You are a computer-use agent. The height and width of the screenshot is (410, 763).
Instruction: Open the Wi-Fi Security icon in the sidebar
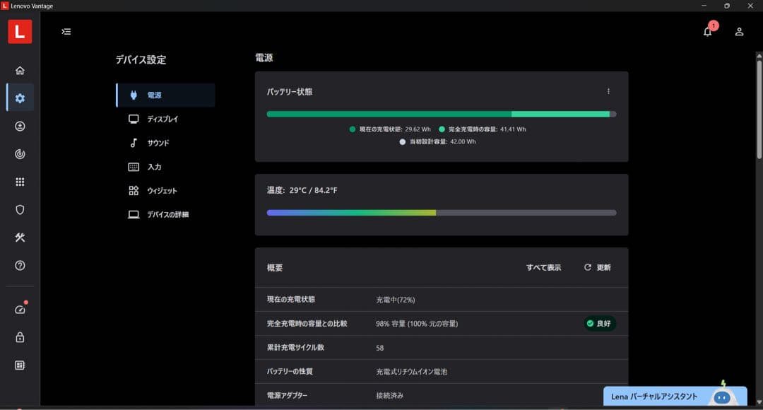click(x=20, y=153)
